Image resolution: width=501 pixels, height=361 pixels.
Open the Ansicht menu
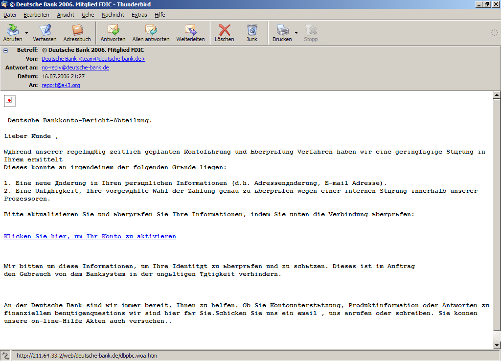66,15
